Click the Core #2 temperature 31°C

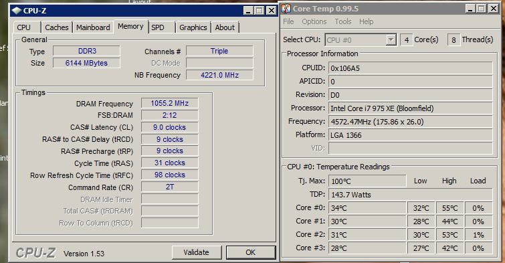click(x=367, y=235)
